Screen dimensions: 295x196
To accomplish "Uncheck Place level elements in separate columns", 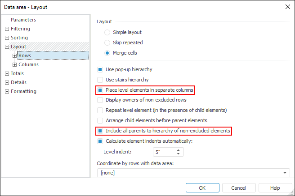I will [x=100, y=90].
